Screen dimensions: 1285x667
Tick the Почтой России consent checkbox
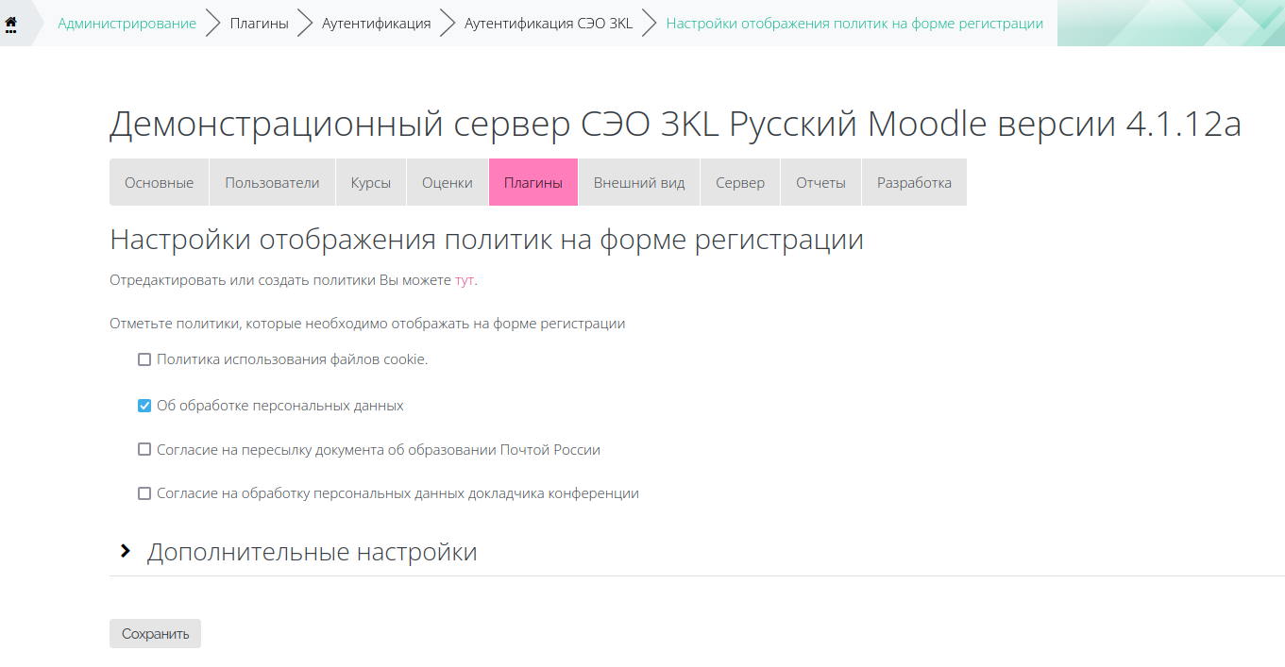point(144,450)
